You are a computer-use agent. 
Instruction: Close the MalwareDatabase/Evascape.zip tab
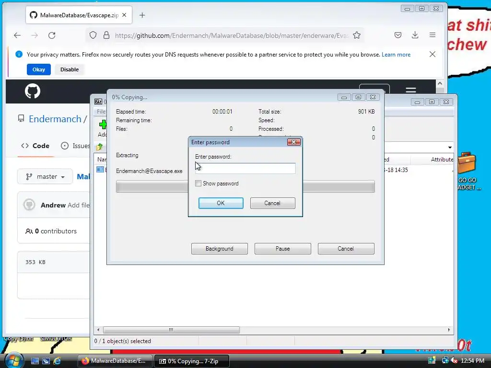[x=124, y=15]
